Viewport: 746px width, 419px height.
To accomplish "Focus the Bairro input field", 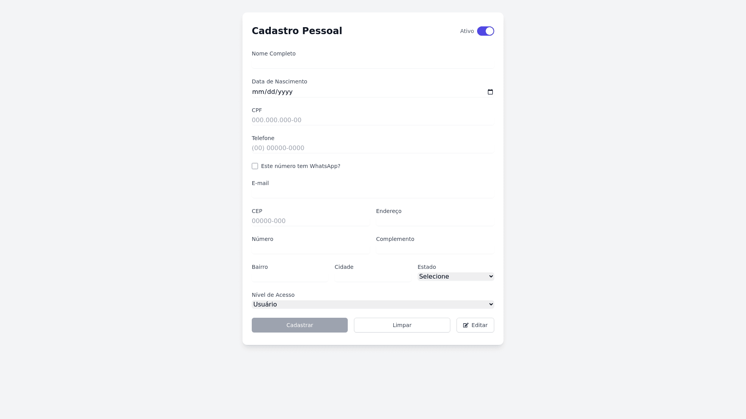I will click(x=289, y=277).
